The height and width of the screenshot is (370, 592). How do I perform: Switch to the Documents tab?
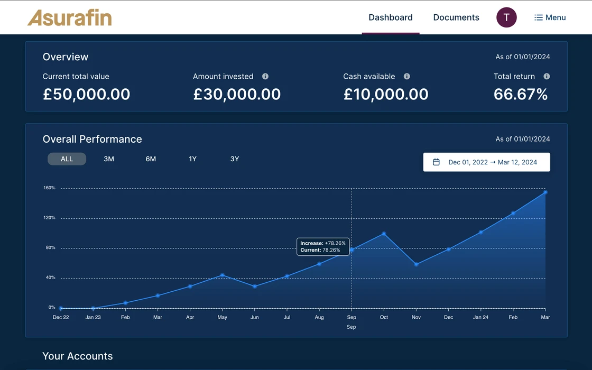pos(456,17)
